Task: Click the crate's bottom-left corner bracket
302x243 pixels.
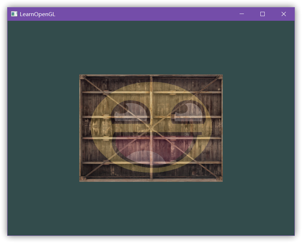Action: [82, 179]
